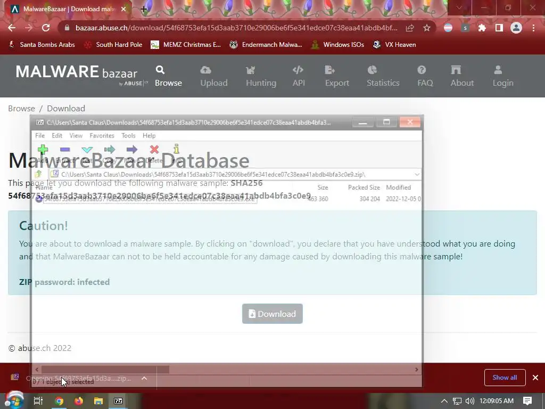Open Firefox from the taskbar
Image resolution: width=545 pixels, height=409 pixels.
(79, 401)
